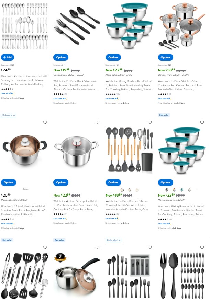The width and height of the screenshot is (211, 301).
Task: Open the 13-piece cookware set product image
Action: coord(182,26)
